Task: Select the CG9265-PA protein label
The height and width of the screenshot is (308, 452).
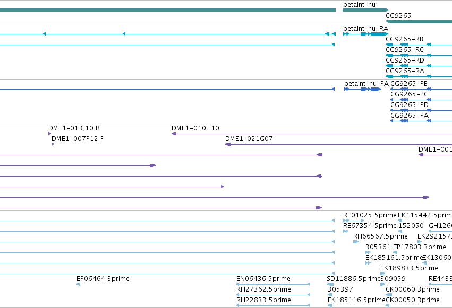Action: click(410, 116)
